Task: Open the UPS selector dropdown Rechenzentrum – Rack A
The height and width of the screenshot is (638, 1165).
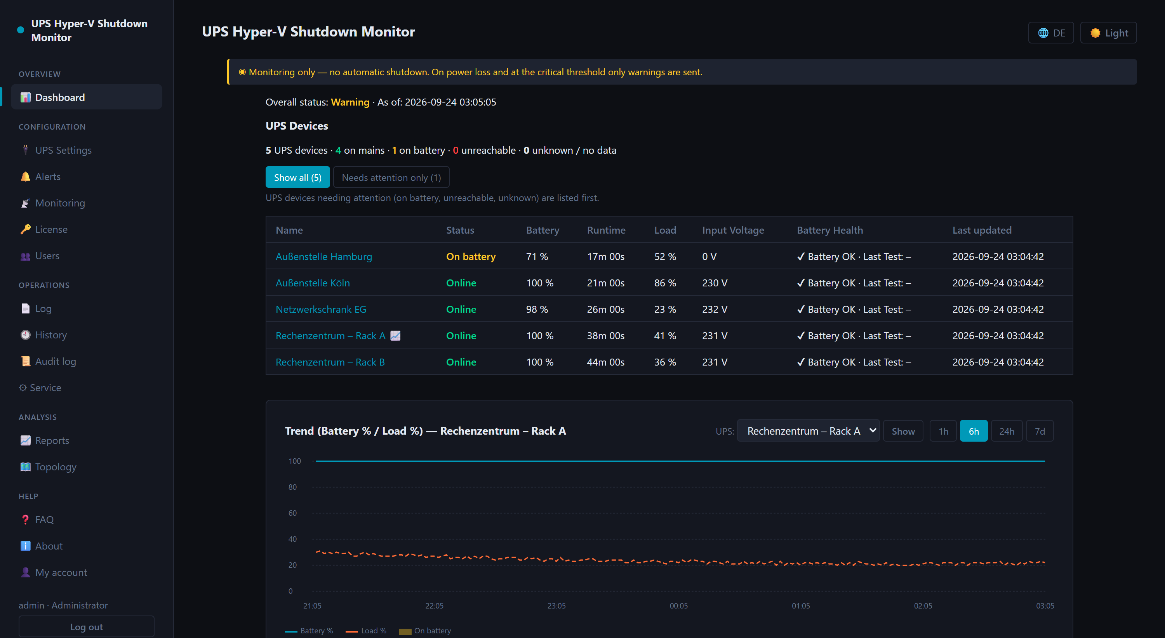Action: (x=808, y=431)
